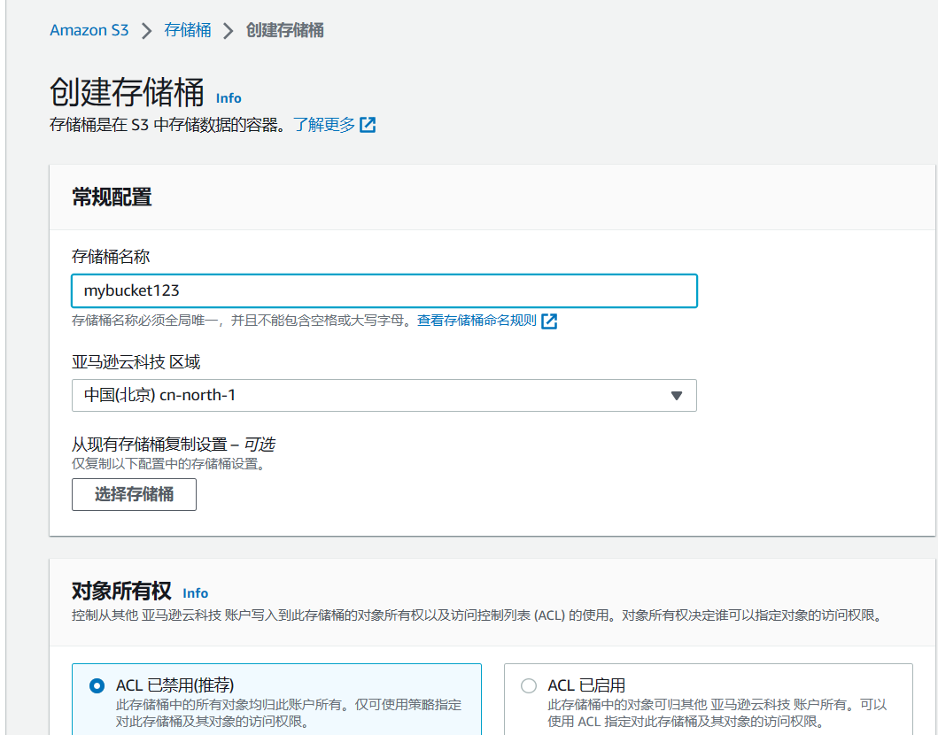Select ACL 已启用 radio button
Viewport: 938px width, 735px height.
(x=528, y=685)
